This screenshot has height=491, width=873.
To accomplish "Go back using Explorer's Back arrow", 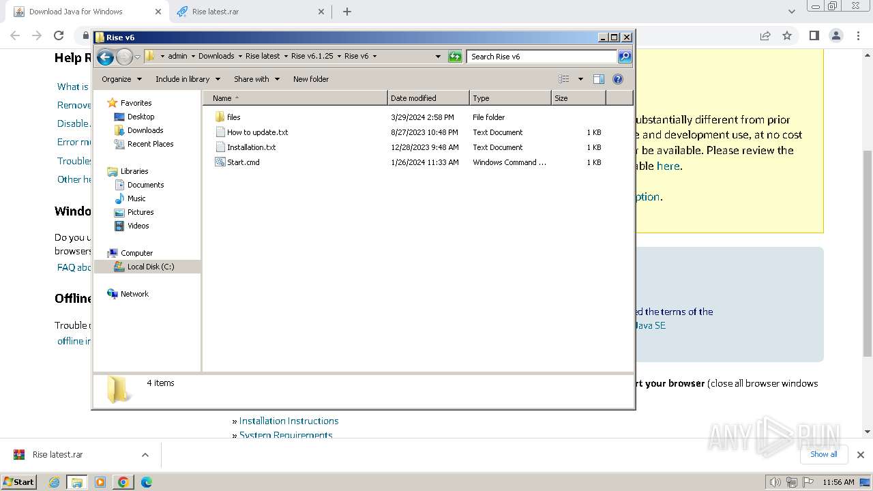I will [x=105, y=57].
